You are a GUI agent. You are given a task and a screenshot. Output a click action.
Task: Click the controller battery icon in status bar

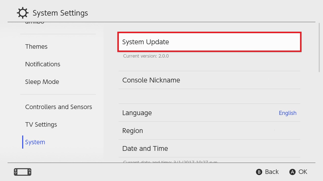tap(22, 172)
